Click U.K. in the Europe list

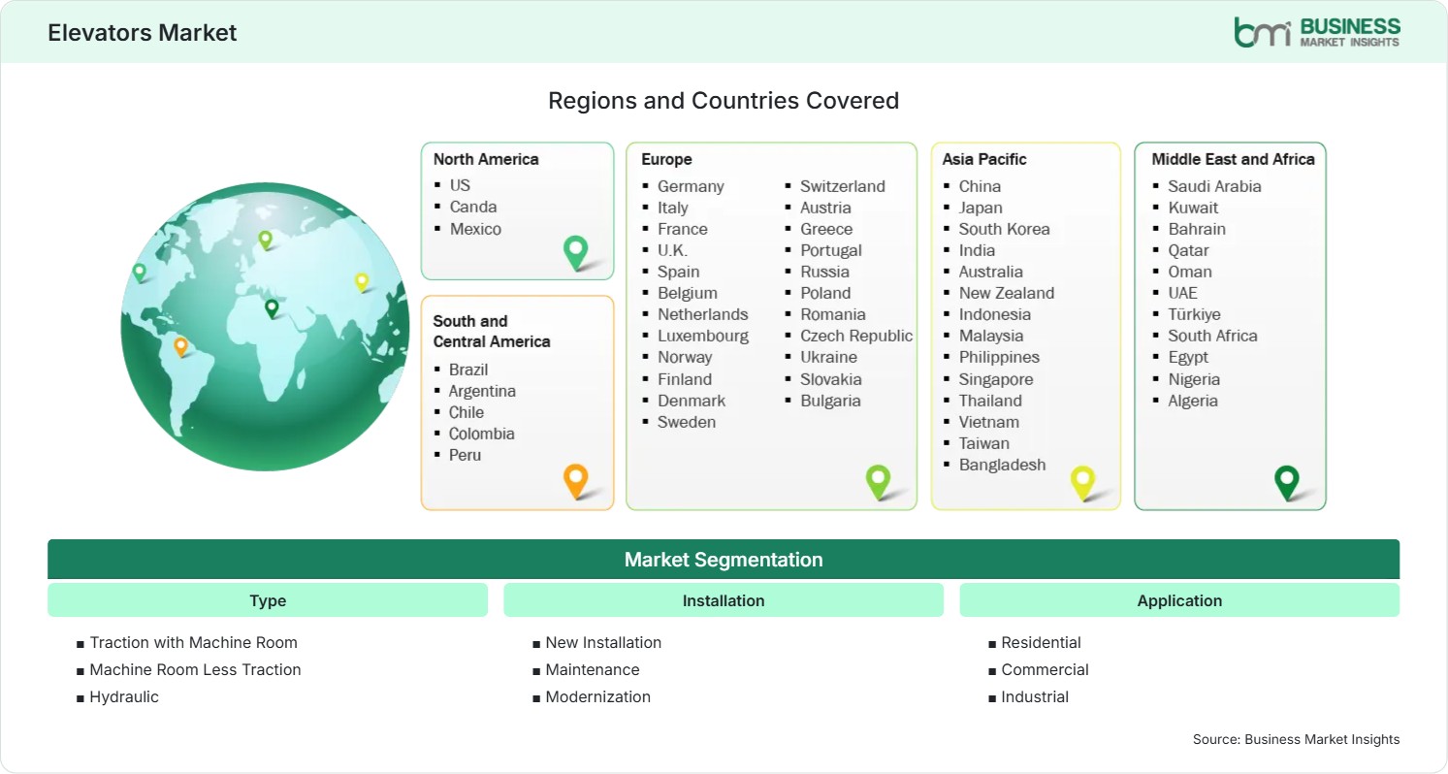(672, 250)
